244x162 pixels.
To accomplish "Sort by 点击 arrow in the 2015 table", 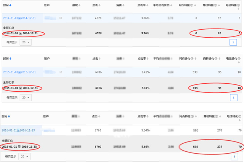I will pos(100,59).
